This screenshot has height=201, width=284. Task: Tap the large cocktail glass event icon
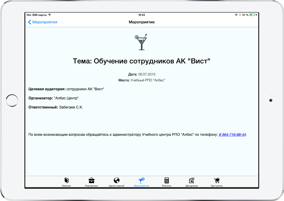pos(141,42)
